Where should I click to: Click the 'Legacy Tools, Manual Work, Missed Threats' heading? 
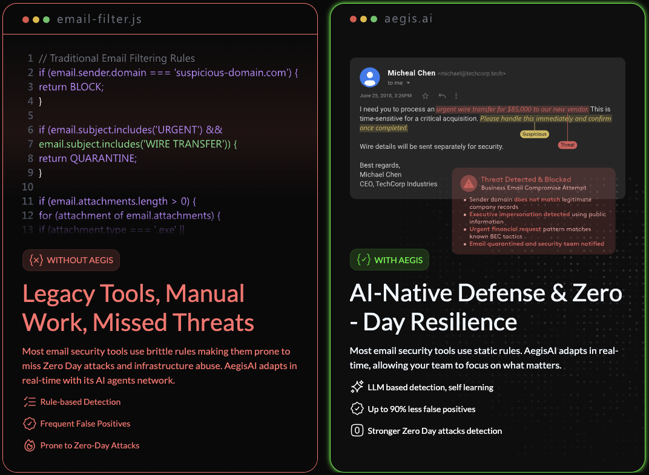[x=138, y=308]
